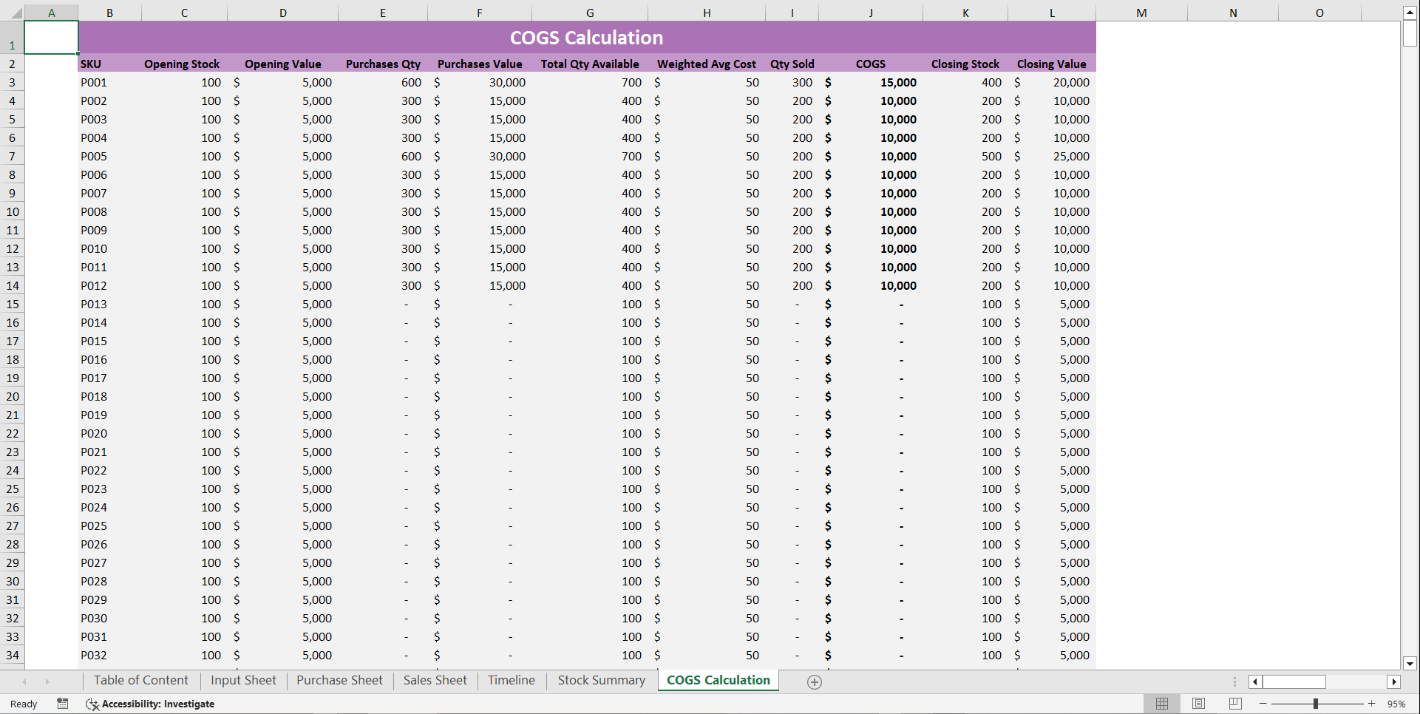Screen dimensions: 1420x714
Task: Click the 95% zoom level indicator
Action: [x=1396, y=704]
